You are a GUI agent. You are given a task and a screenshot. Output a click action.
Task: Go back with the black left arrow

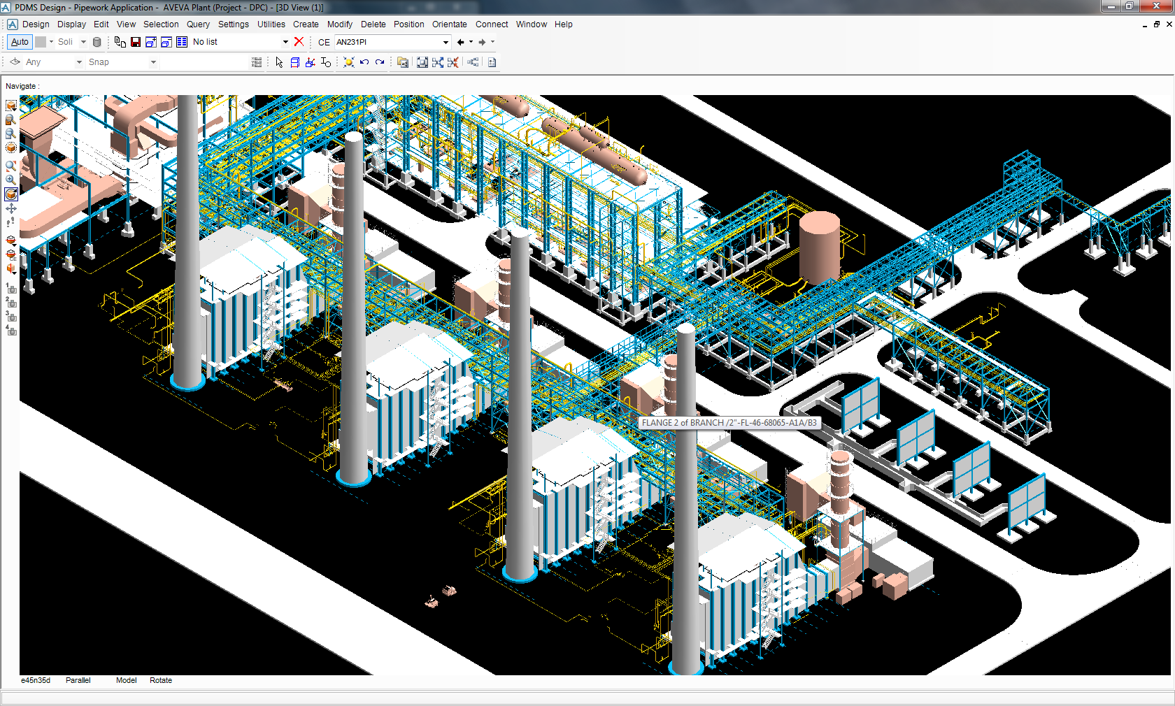coord(460,42)
